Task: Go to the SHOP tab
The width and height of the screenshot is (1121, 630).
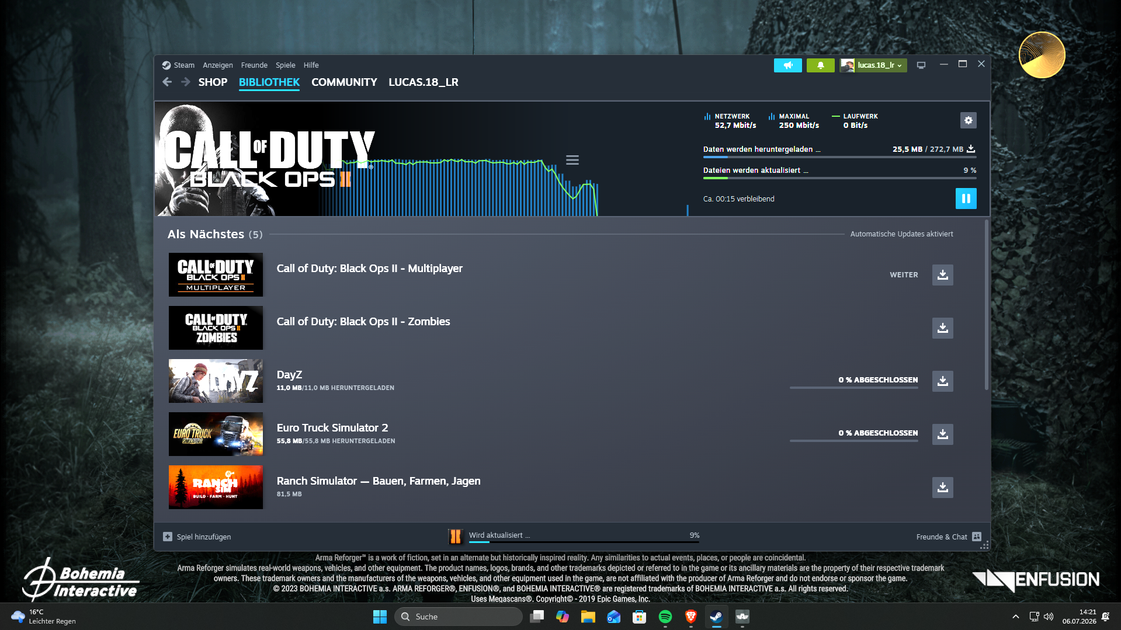Action: [213, 82]
